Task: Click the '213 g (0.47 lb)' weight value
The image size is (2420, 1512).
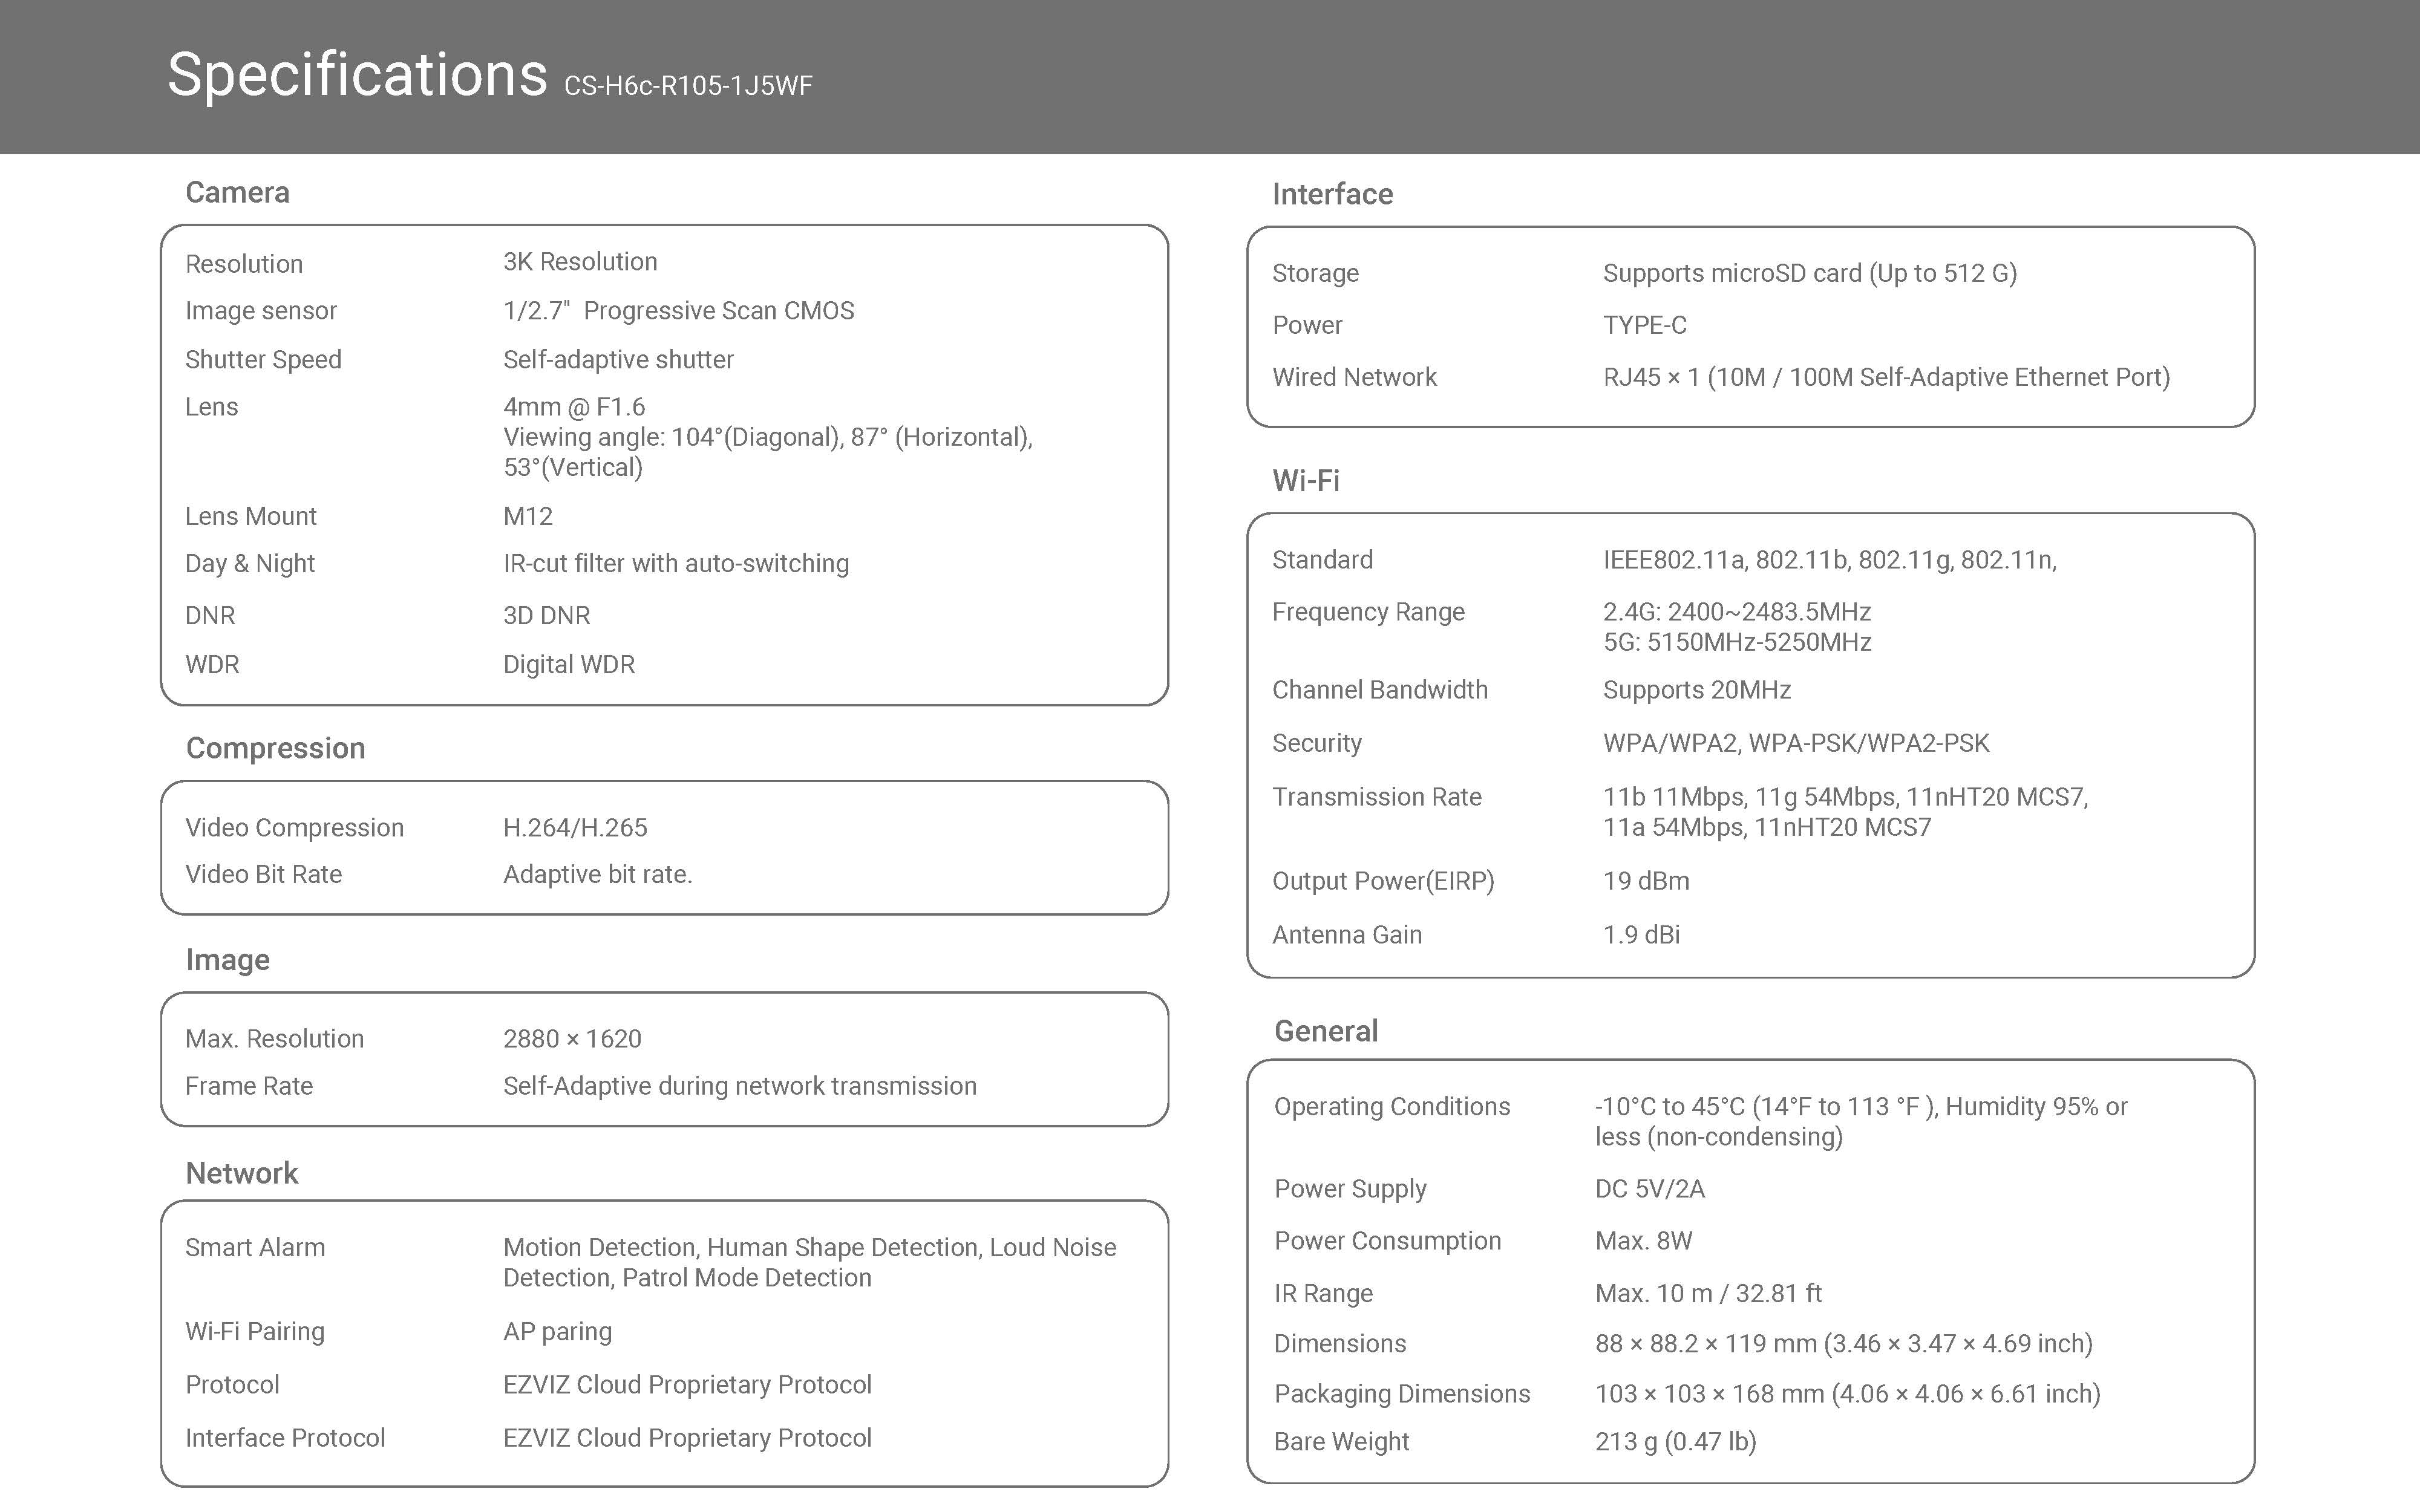Action: (x=1675, y=1442)
